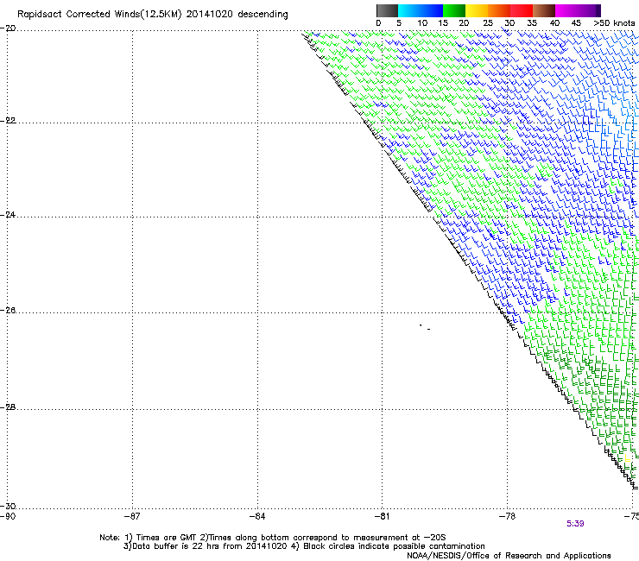Click the cyan 5-10 knots legend color
The width and height of the screenshot is (639, 561).
point(409,10)
